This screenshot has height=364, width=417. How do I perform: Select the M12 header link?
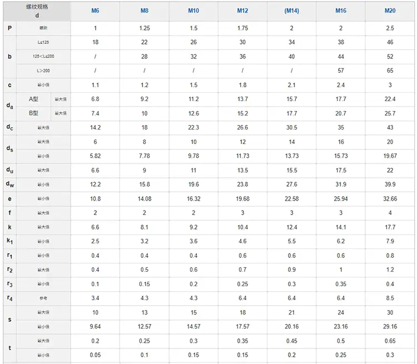click(x=242, y=11)
